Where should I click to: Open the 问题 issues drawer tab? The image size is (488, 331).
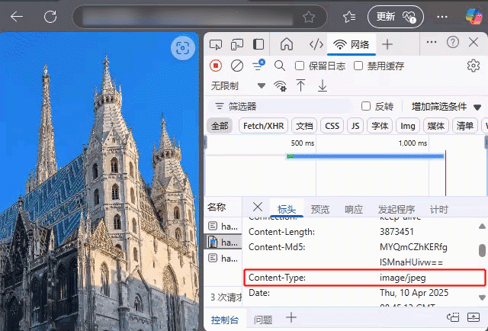pos(263,320)
